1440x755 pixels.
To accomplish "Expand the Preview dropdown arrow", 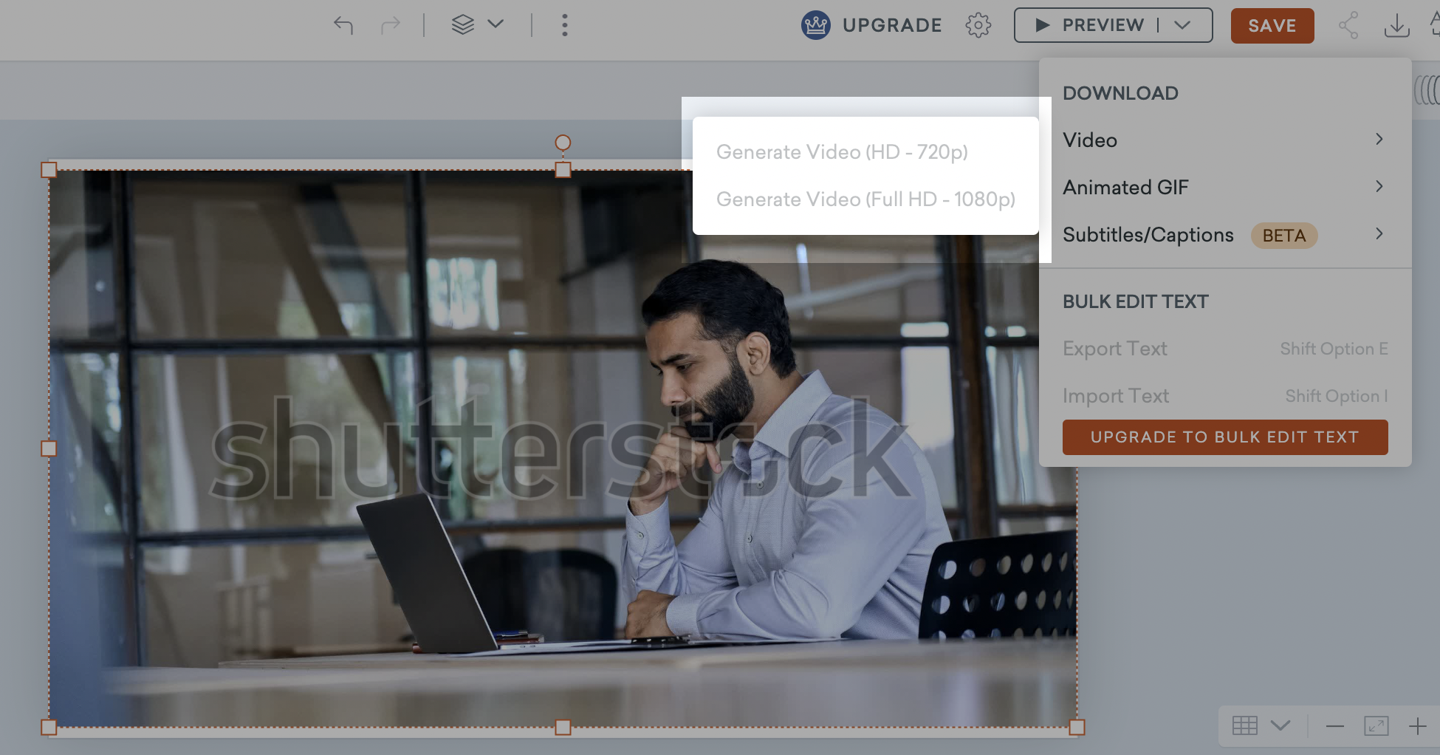I will click(1182, 25).
